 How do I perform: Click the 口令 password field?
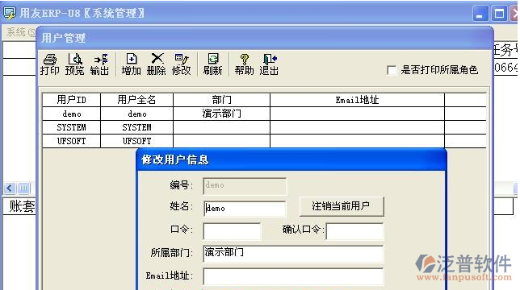233,231
